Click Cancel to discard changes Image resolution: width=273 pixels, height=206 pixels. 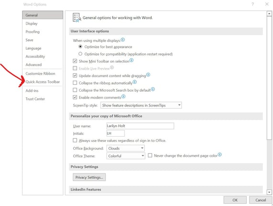261,200
